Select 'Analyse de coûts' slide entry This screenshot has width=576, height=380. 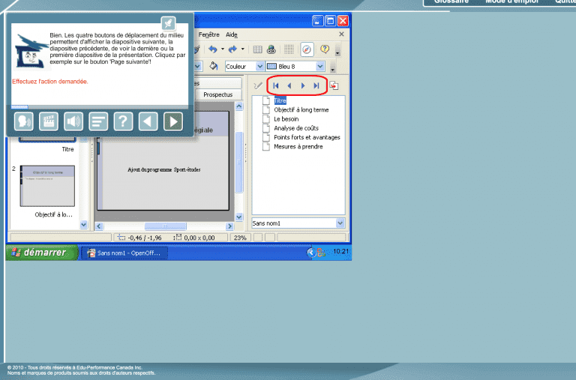(x=296, y=128)
